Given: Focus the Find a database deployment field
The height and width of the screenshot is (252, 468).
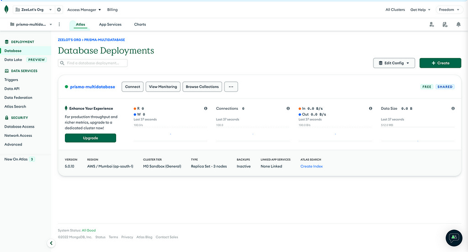Looking at the screenshot, I should click(93, 63).
